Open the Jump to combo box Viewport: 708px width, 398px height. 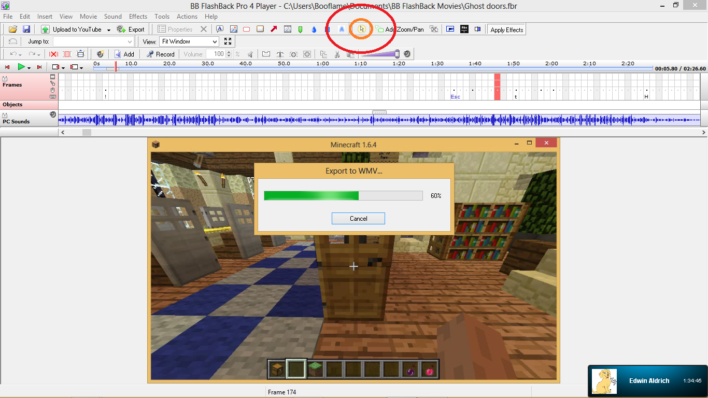94,41
